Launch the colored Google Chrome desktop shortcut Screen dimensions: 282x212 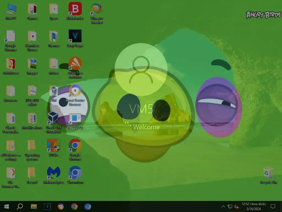[75, 150]
